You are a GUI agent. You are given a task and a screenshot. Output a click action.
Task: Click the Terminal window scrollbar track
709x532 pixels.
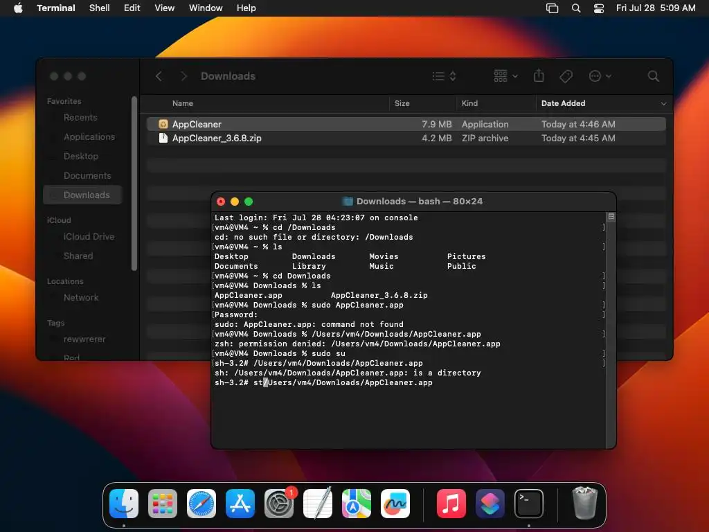611,335
